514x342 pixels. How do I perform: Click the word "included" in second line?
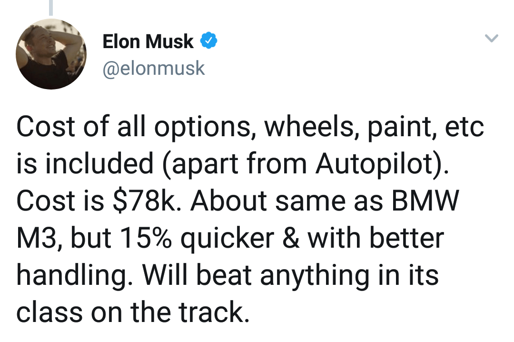click(99, 163)
